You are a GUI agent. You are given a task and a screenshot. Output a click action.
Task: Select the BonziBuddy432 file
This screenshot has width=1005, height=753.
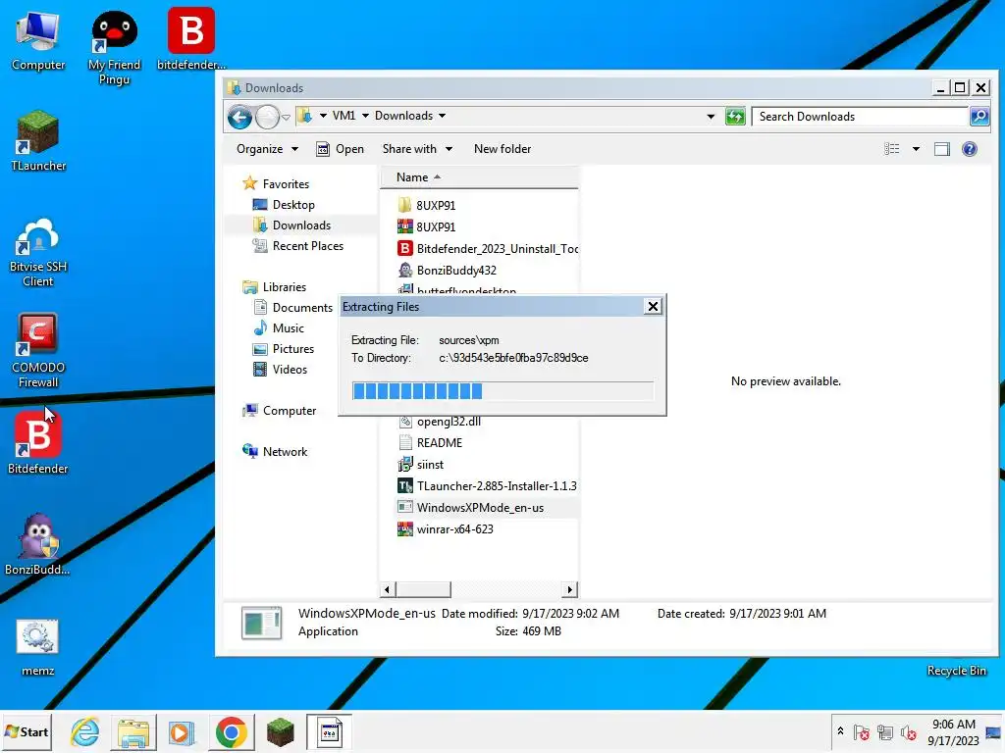point(448,271)
